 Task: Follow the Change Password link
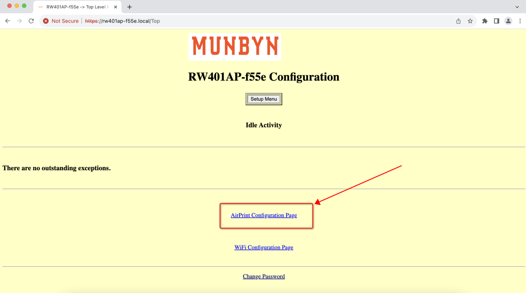coord(264,277)
